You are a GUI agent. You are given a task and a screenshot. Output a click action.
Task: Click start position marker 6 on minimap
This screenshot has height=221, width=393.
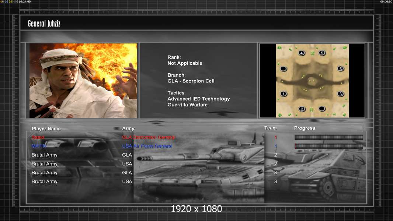point(340,69)
